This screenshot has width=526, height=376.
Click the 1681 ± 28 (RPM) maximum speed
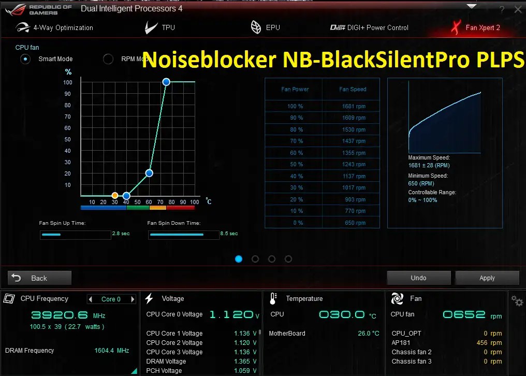[429, 165]
